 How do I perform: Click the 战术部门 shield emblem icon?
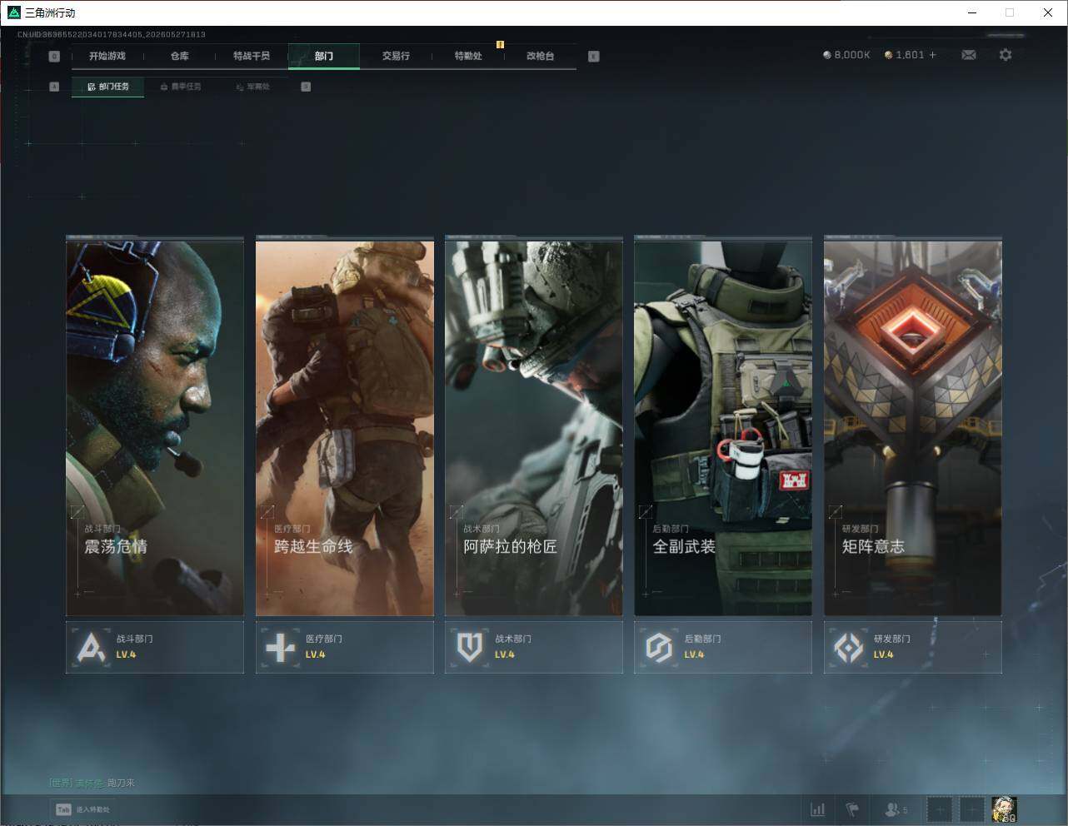tap(470, 647)
